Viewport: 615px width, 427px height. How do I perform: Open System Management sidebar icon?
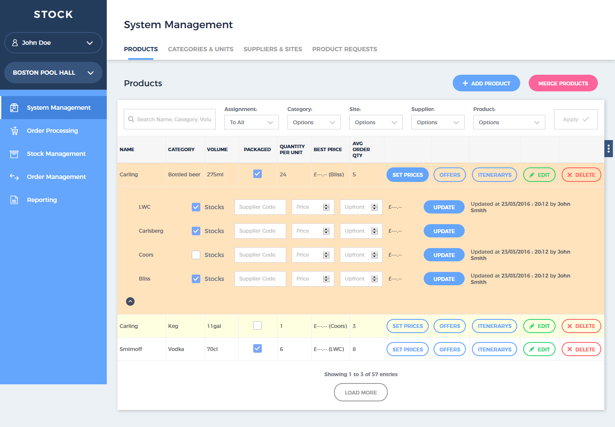point(14,108)
